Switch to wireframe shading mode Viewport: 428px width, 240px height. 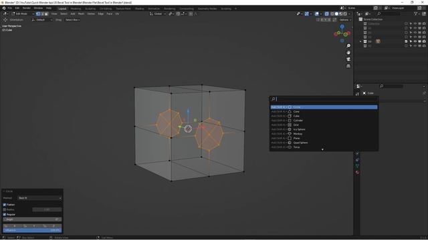332,13
